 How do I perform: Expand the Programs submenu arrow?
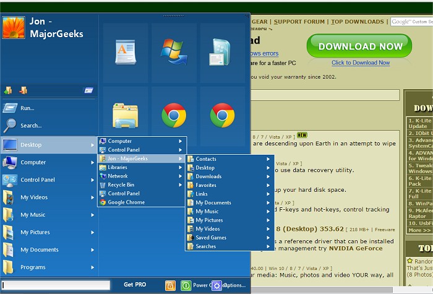pyautogui.click(x=93, y=267)
